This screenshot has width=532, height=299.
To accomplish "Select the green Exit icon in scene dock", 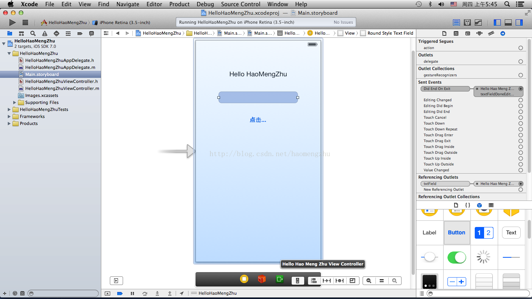I will coord(279,279).
